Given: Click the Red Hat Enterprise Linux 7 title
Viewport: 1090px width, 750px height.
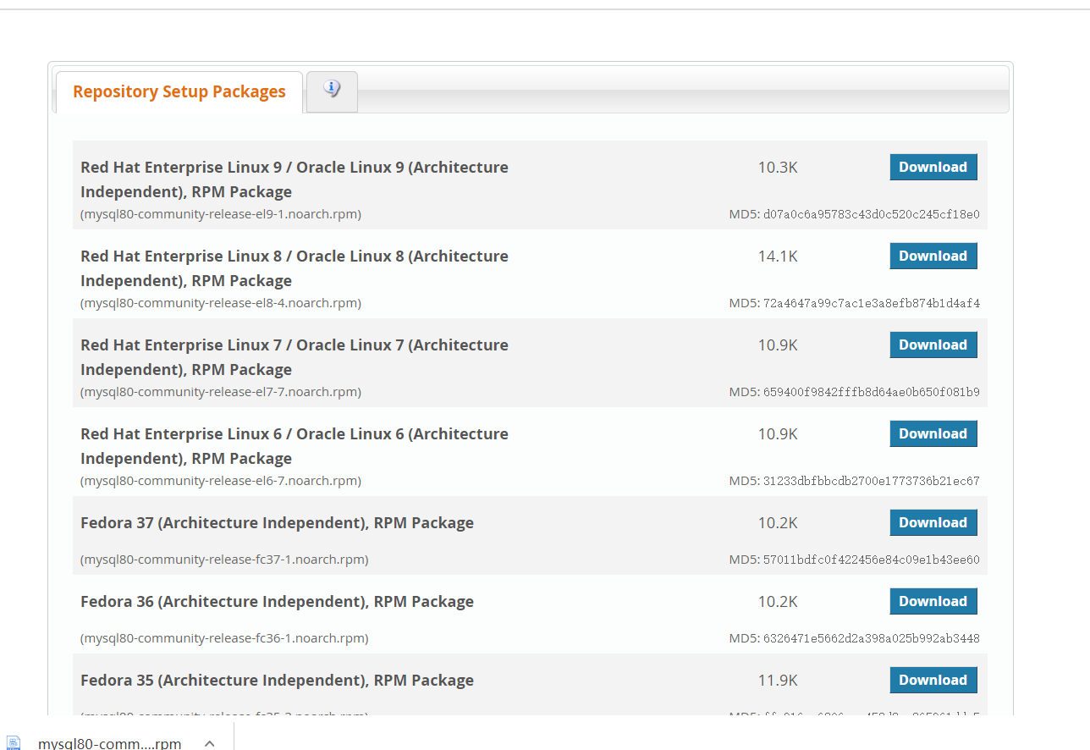Looking at the screenshot, I should point(295,357).
